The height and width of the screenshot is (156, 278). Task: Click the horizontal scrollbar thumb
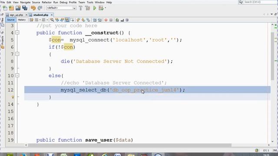click(x=130, y=145)
